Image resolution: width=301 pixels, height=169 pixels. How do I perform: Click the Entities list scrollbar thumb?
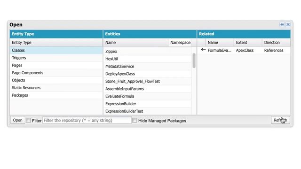(x=194, y=61)
